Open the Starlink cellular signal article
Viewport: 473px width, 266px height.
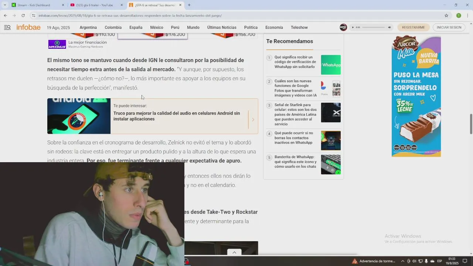click(296, 115)
